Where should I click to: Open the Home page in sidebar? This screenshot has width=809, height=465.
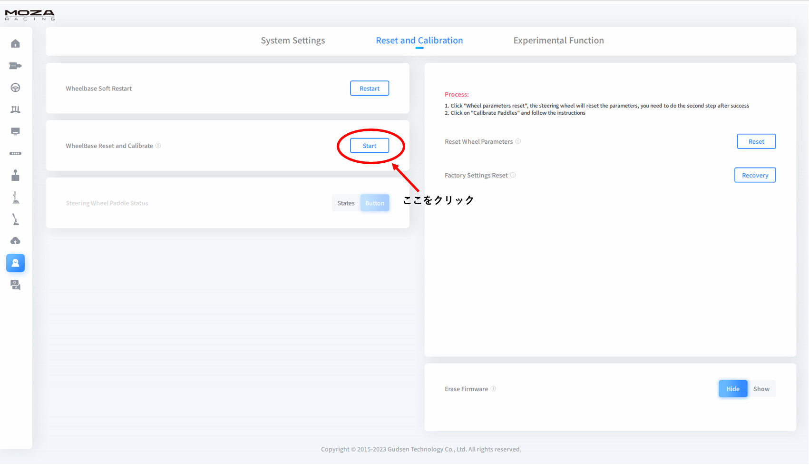click(15, 44)
